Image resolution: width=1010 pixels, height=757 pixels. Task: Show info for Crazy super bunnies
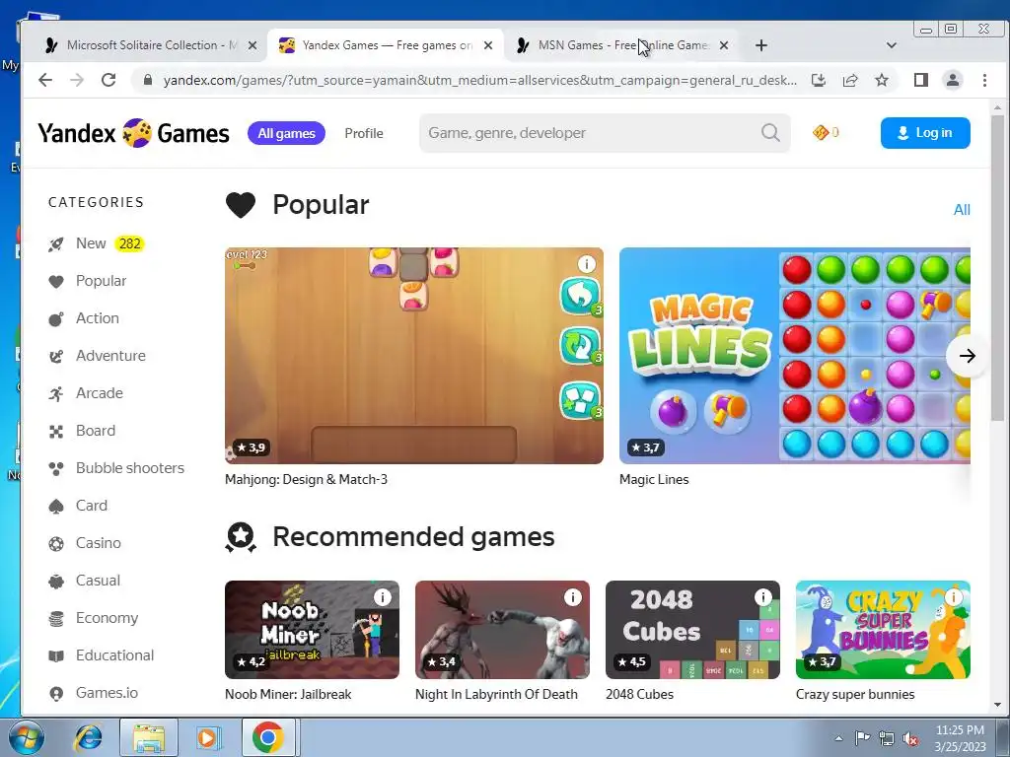point(954,597)
